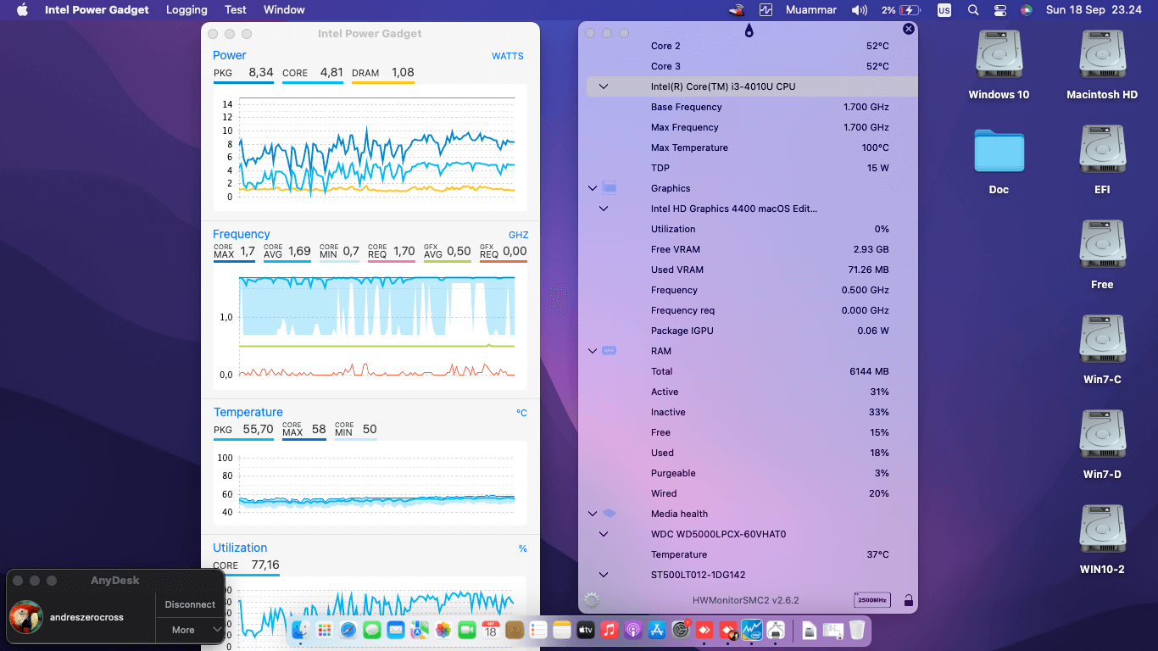The height and width of the screenshot is (651, 1158).
Task: Open App Store from the Dock
Action: 657,630
